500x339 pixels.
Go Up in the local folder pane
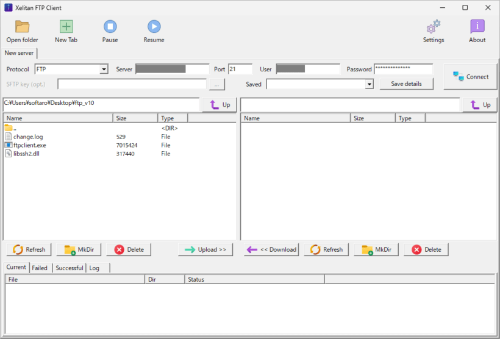(220, 105)
